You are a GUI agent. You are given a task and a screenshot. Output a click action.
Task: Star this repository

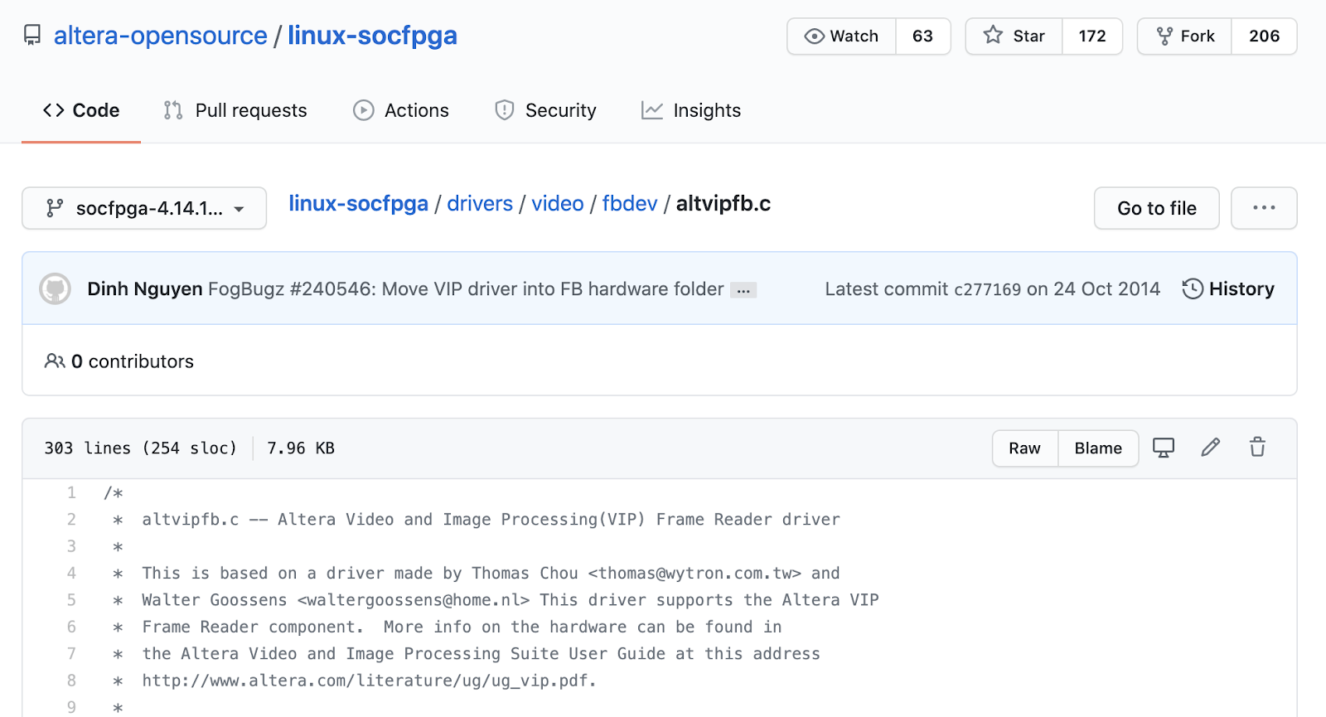pos(1014,36)
